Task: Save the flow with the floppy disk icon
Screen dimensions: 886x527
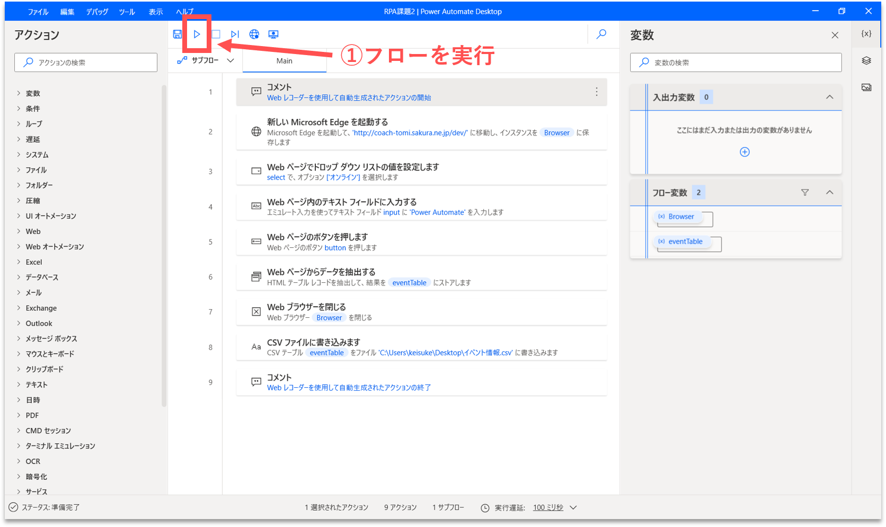Action: [x=178, y=34]
